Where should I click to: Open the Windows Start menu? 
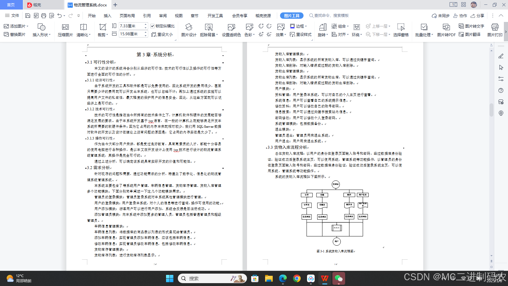170,279
